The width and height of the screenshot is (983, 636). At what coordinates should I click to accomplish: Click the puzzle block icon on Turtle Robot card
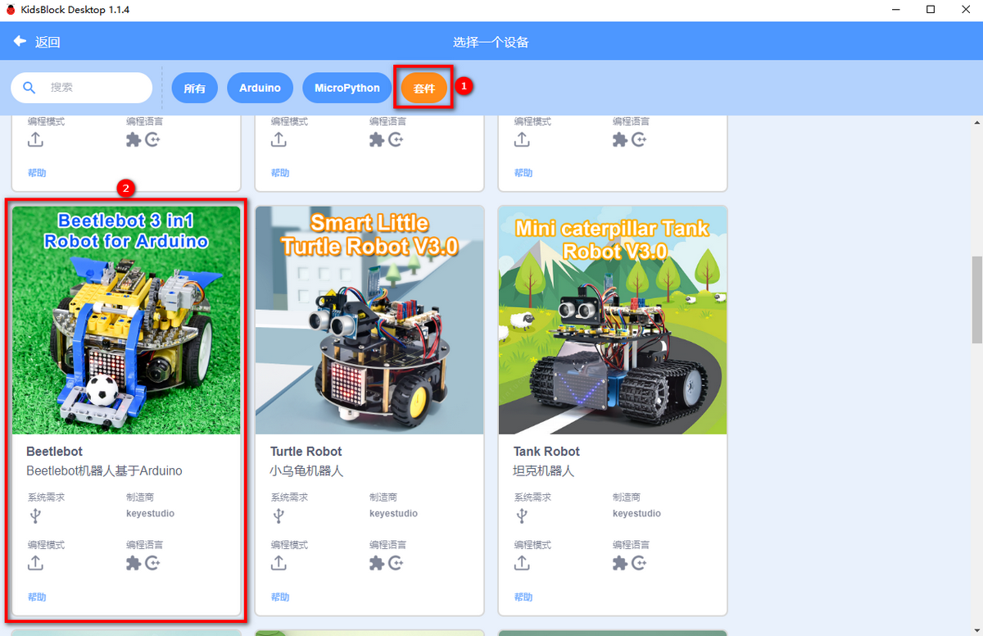click(x=377, y=563)
